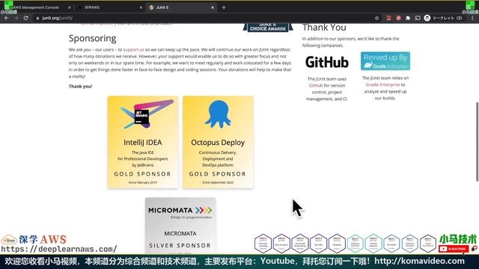Open the IntelliJ IDEA gold sponsor card
The image size is (479, 269).
point(143,142)
